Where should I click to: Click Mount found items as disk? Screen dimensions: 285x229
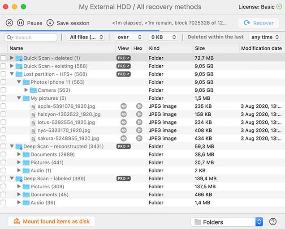[52, 221]
